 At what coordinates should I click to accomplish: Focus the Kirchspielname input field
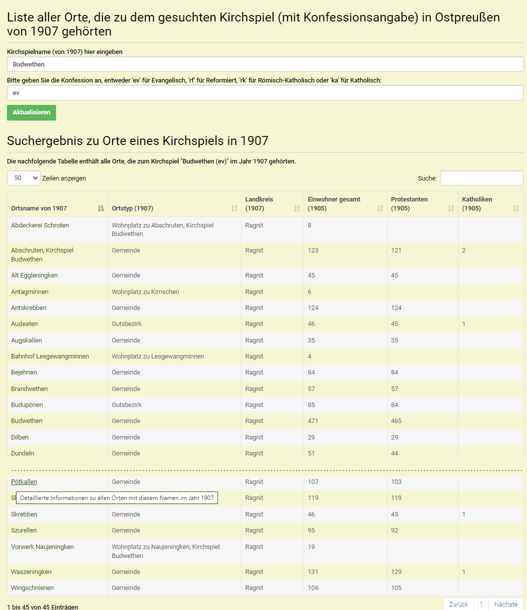tap(265, 64)
